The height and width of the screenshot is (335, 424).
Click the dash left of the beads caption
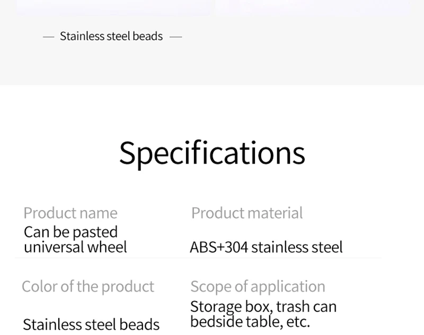point(48,37)
